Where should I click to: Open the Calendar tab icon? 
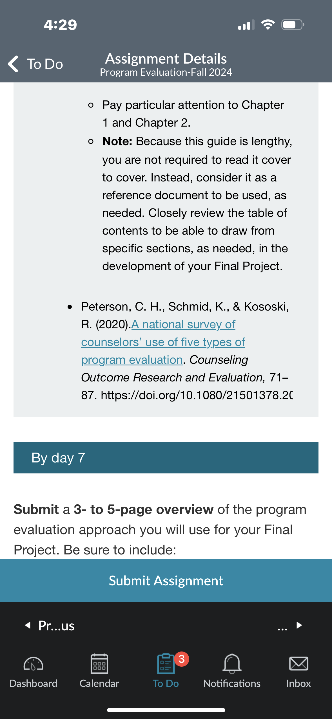pos(99,664)
